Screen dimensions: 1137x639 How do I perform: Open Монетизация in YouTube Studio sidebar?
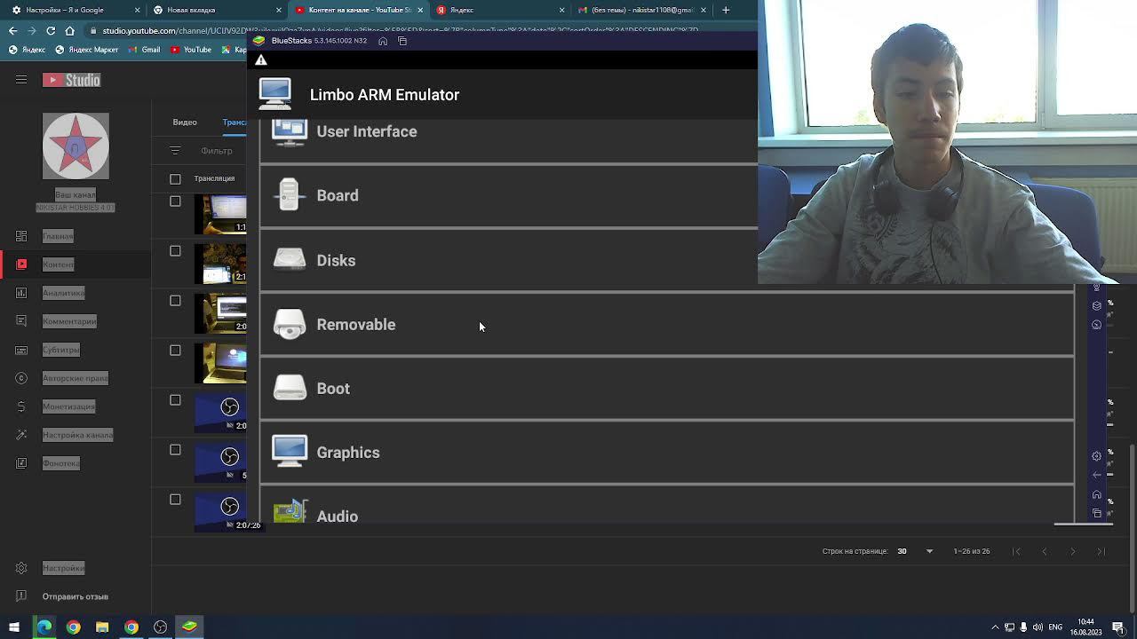pos(76,406)
